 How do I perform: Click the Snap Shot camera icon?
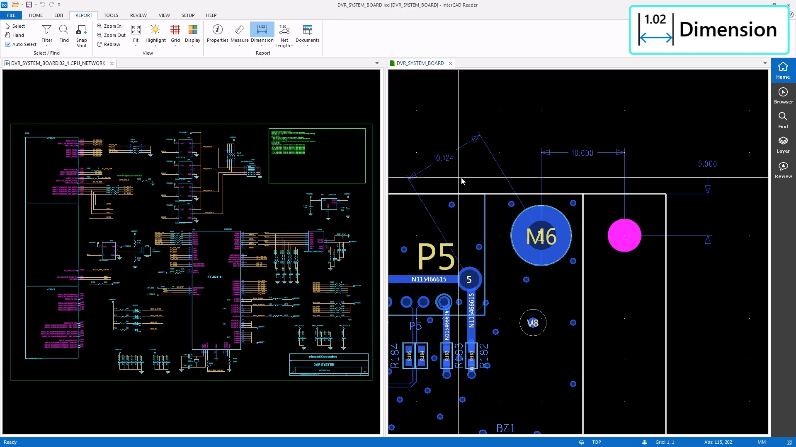pos(81,30)
